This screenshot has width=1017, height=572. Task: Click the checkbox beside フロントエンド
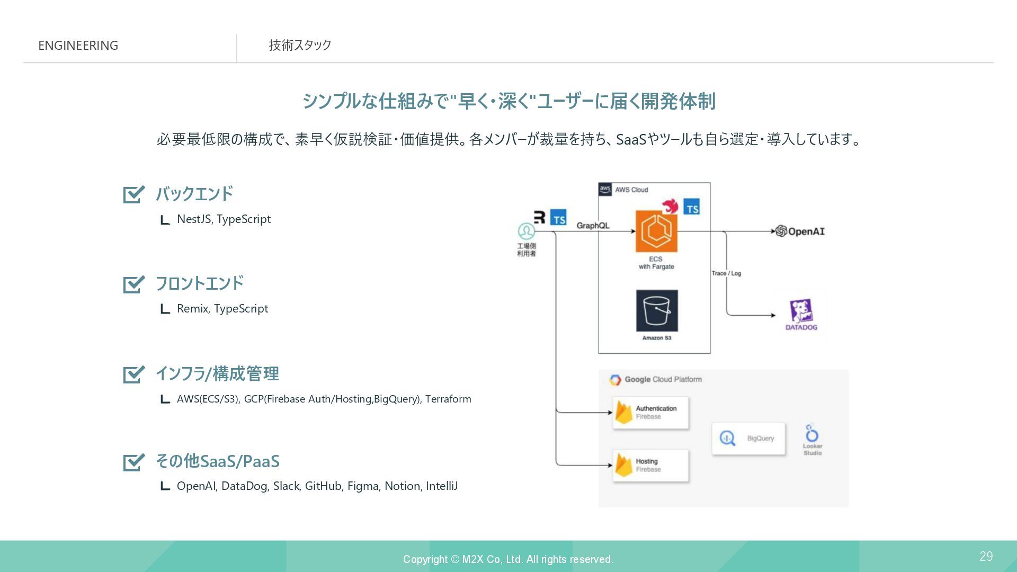tap(133, 284)
